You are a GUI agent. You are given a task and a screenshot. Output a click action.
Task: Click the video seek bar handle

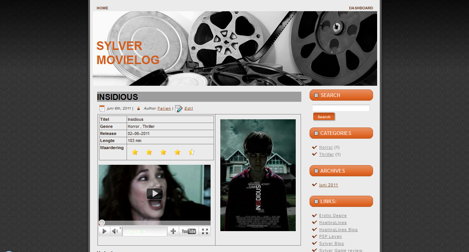click(x=102, y=223)
